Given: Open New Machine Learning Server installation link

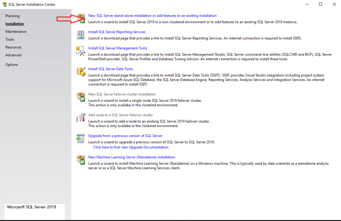Looking at the screenshot, I should [x=132, y=157].
